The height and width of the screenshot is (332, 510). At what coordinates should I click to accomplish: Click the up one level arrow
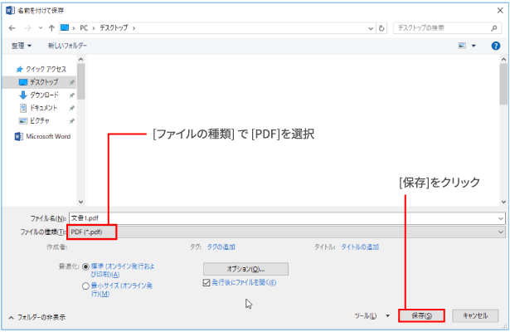coord(51,27)
